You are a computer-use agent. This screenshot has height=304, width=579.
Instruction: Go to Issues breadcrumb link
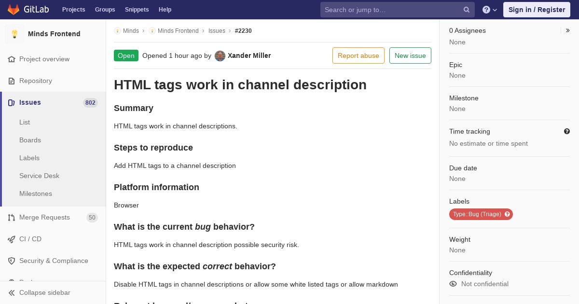217,30
